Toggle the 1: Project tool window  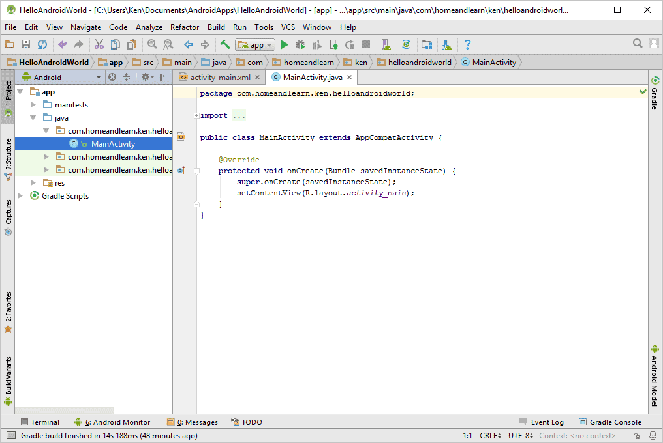(8, 94)
